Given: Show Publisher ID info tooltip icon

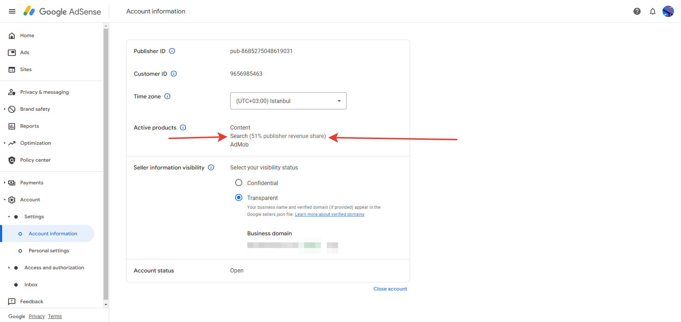Looking at the screenshot, I should tap(172, 51).
